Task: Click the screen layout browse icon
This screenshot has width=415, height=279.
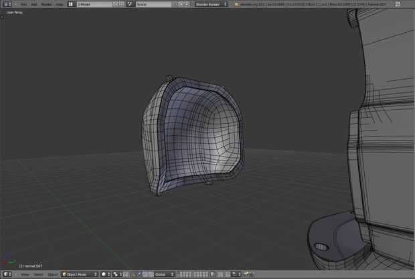Action: coord(71,4)
